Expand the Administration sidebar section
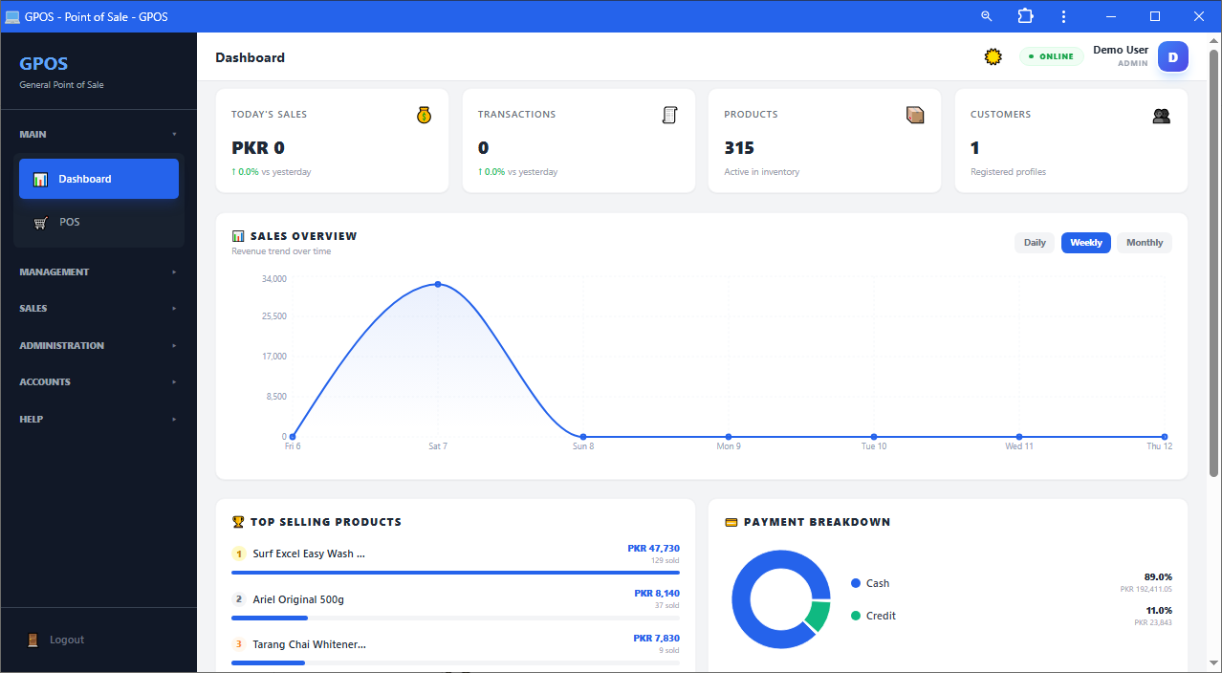This screenshot has height=673, width=1222. 98,345
